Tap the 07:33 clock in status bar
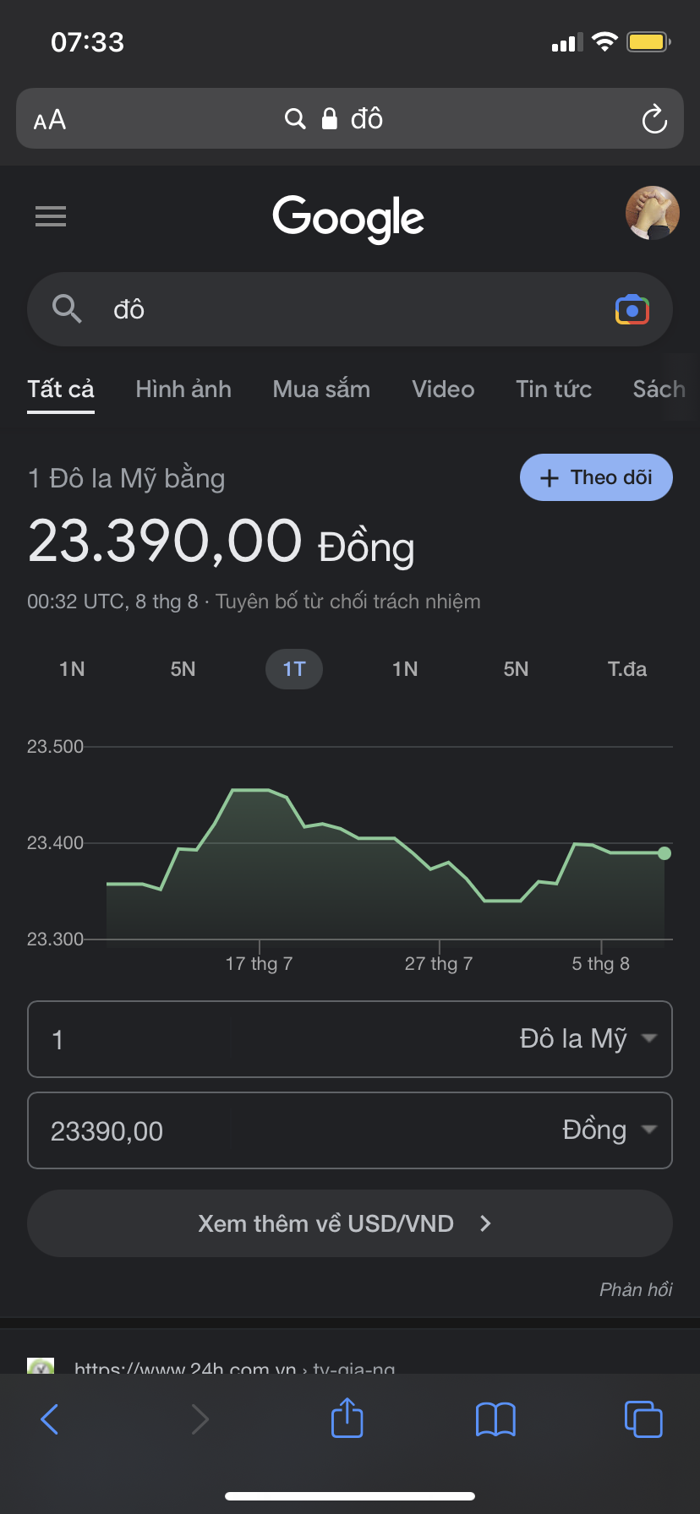700x1514 pixels. click(88, 42)
